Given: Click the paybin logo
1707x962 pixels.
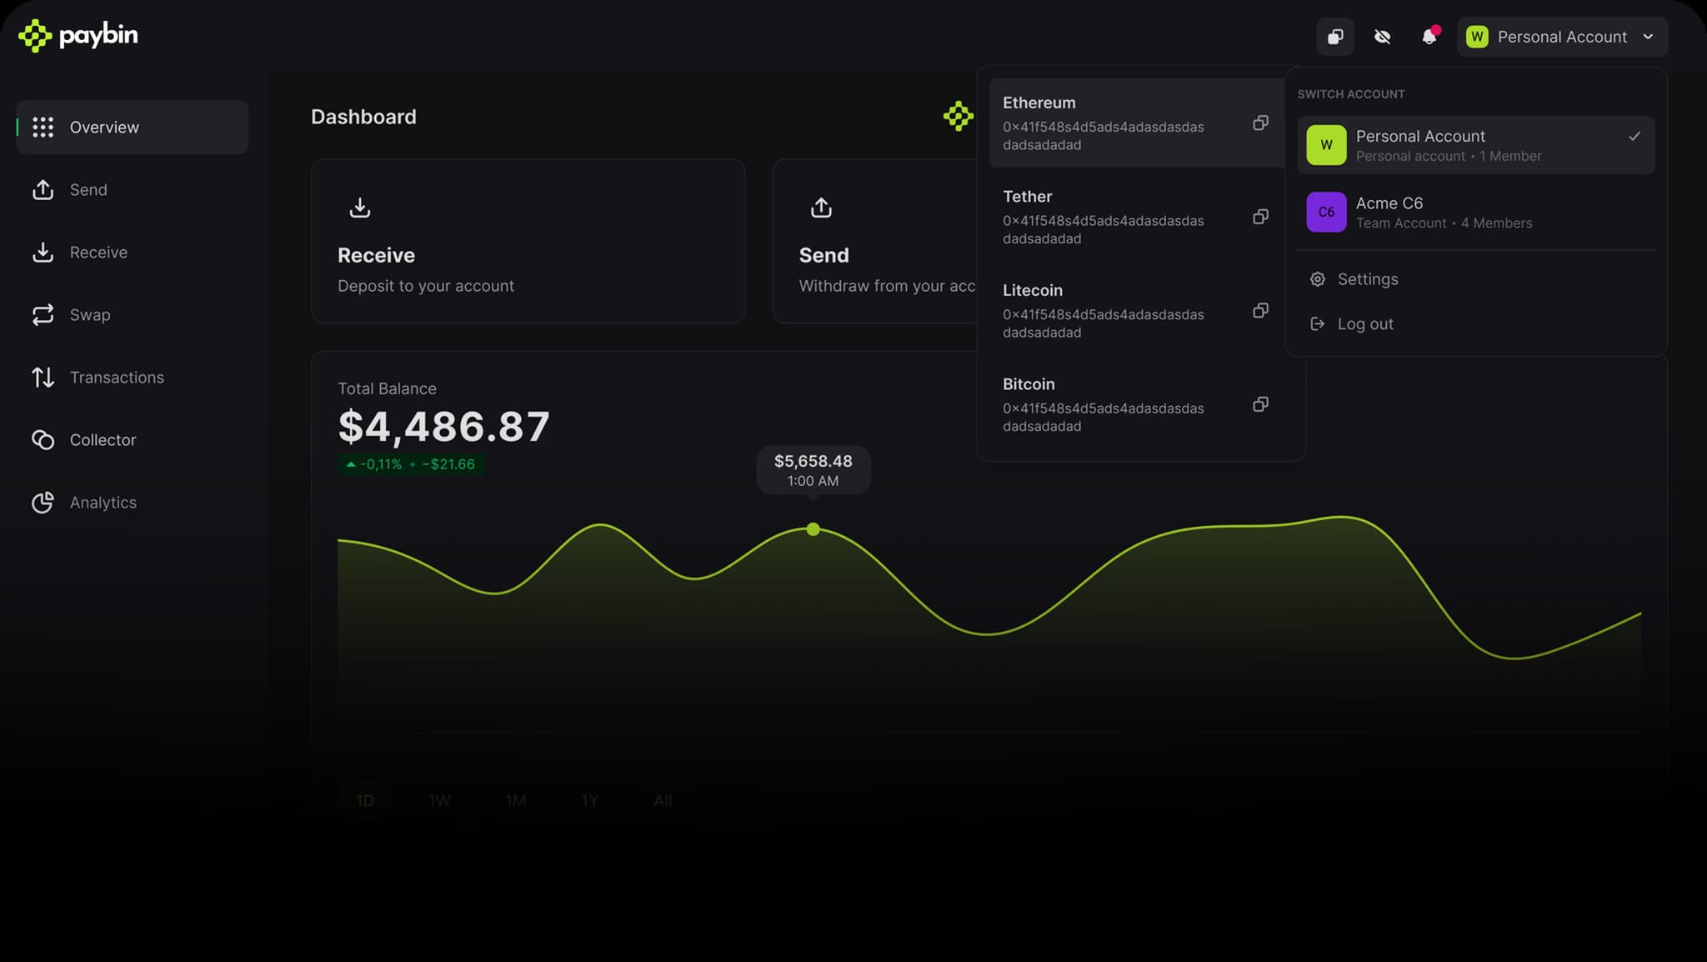Looking at the screenshot, I should coord(78,35).
